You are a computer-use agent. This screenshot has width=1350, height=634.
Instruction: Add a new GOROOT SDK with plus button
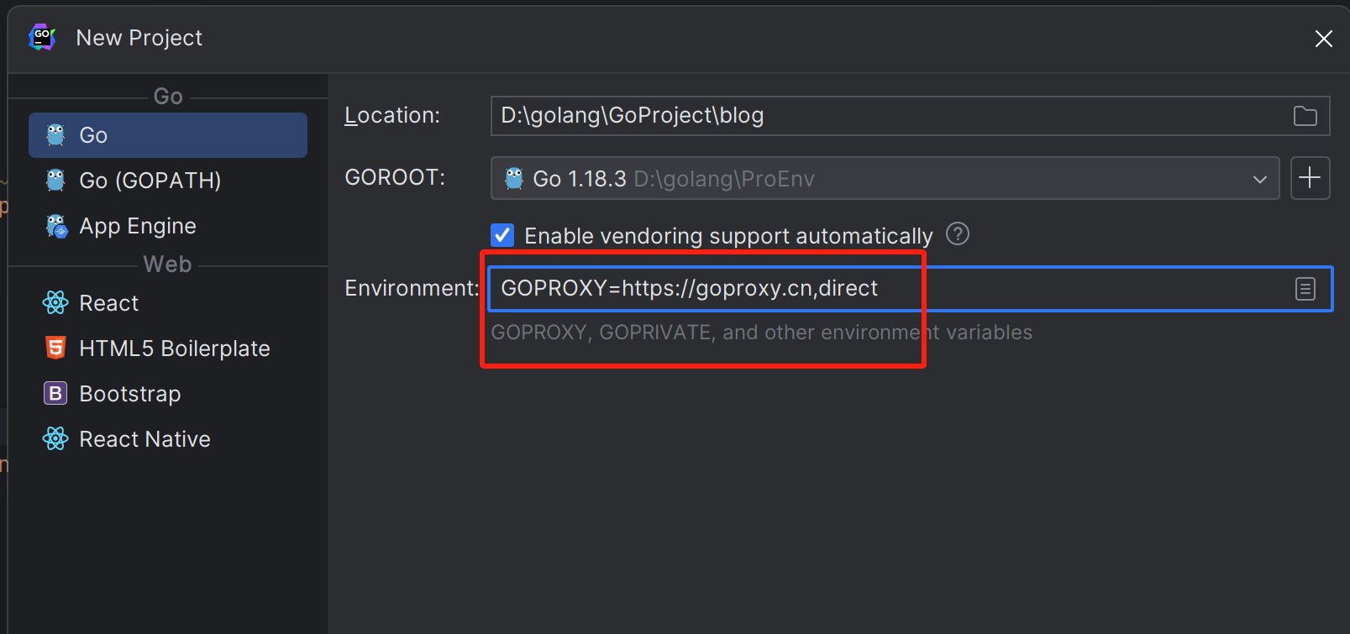(1310, 178)
